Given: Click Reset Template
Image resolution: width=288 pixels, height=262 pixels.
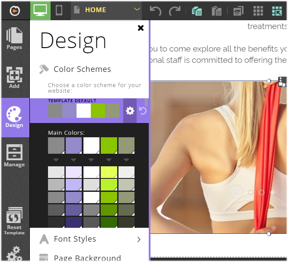Looking at the screenshot, I should click(x=14, y=221).
